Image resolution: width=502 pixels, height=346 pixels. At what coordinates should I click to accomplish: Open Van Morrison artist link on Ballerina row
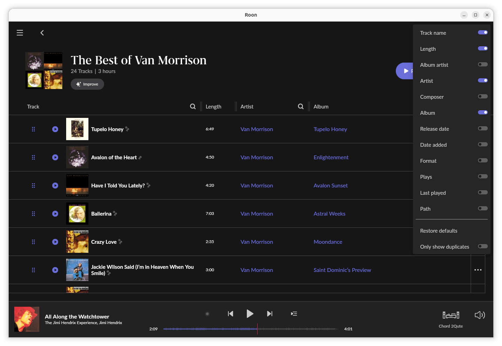(x=257, y=214)
